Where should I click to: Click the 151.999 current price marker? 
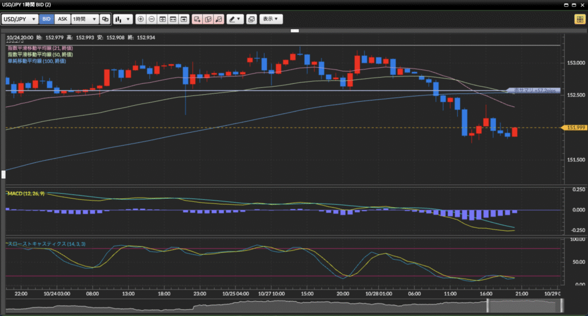(575, 128)
